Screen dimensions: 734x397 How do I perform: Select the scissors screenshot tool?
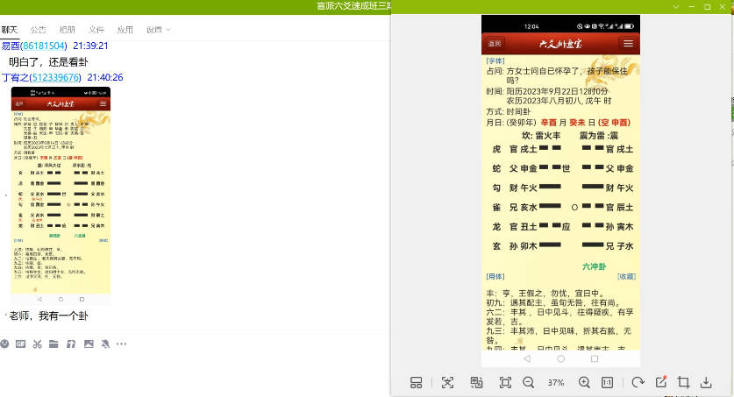pos(37,344)
